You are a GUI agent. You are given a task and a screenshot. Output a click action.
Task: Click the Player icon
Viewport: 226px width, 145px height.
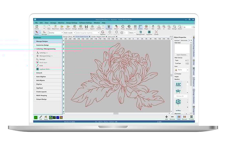(146, 27)
